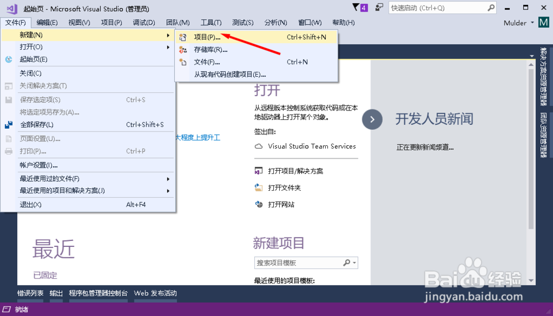Image resolution: width=553 pixels, height=316 pixels.
Task: Open the notifications flag icon
Action: [356, 7]
